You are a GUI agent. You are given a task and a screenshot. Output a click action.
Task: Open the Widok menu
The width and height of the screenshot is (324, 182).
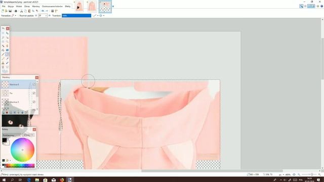tap(19, 7)
